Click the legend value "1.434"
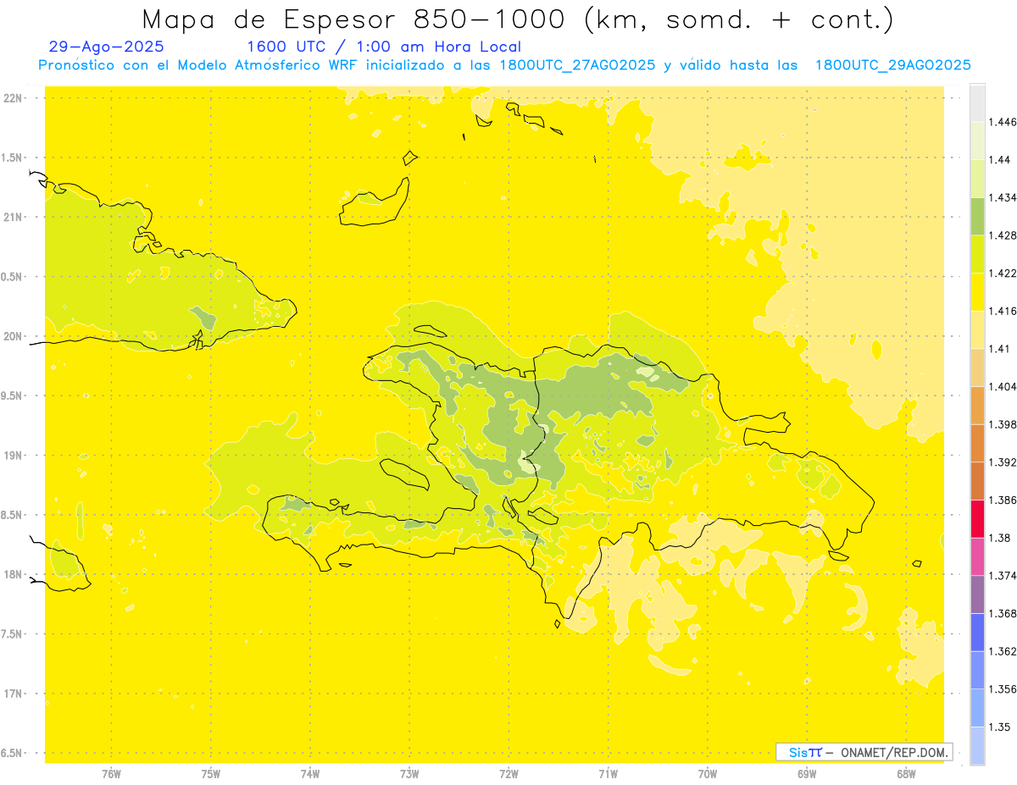The height and width of the screenshot is (785, 1017). (1003, 197)
